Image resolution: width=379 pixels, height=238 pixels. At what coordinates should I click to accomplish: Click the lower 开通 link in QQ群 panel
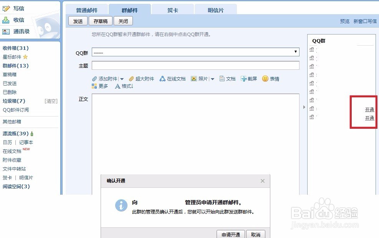pyautogui.click(x=369, y=118)
